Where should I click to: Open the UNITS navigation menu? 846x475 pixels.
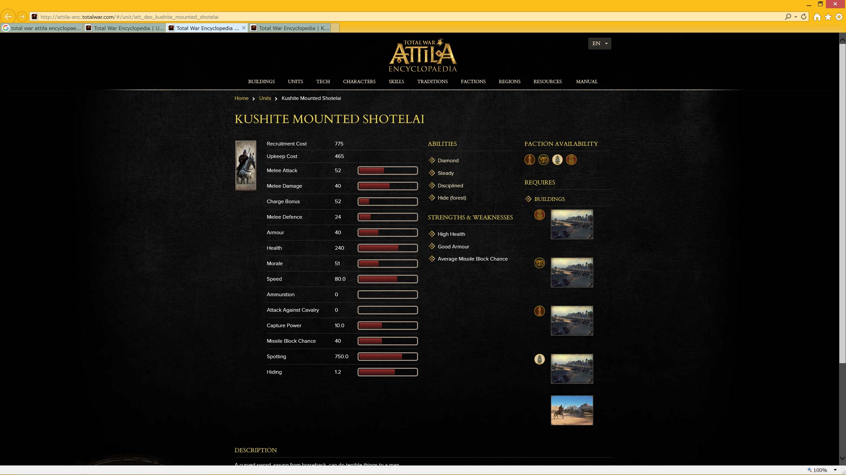pos(295,81)
